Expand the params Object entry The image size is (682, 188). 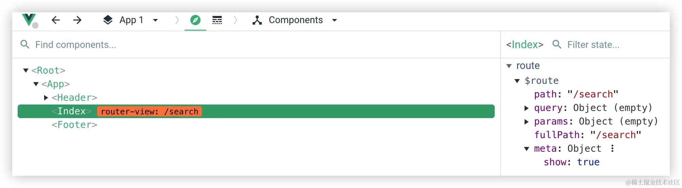pyautogui.click(x=527, y=121)
